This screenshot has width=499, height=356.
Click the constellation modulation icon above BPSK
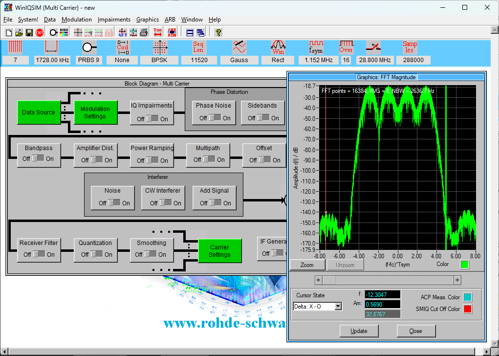160,47
